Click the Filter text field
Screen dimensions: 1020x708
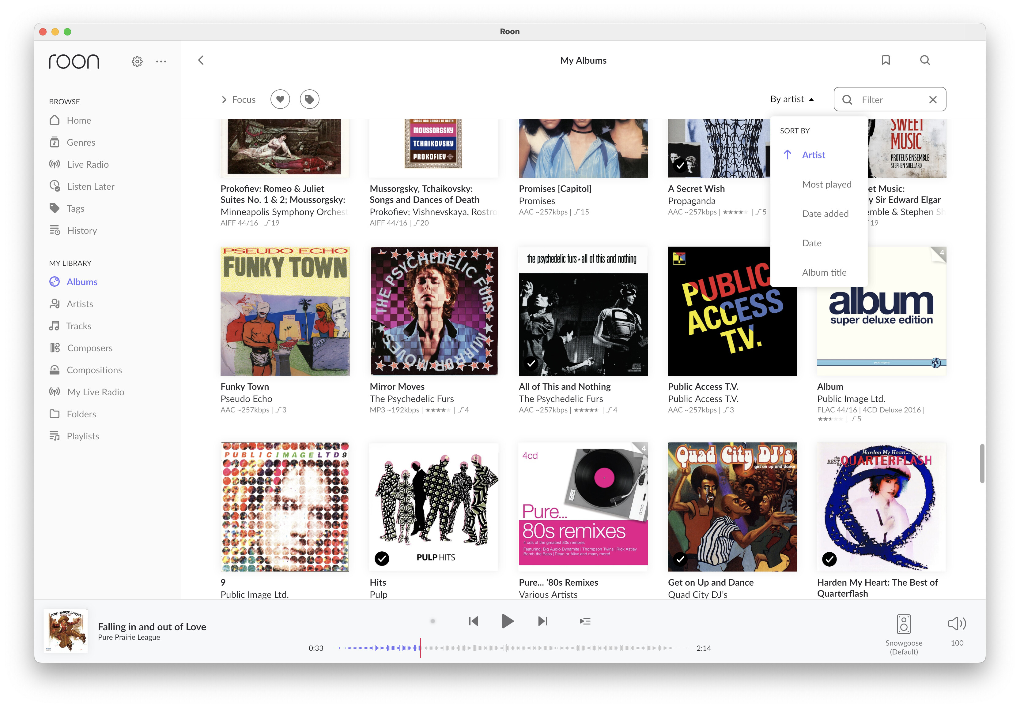pyautogui.click(x=890, y=100)
